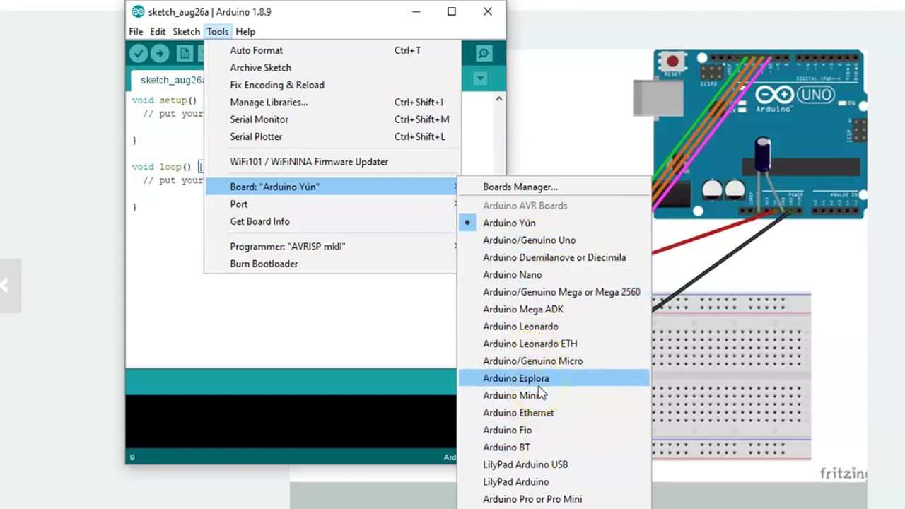905x509 pixels.
Task: Open the Help menu
Action: pos(245,31)
